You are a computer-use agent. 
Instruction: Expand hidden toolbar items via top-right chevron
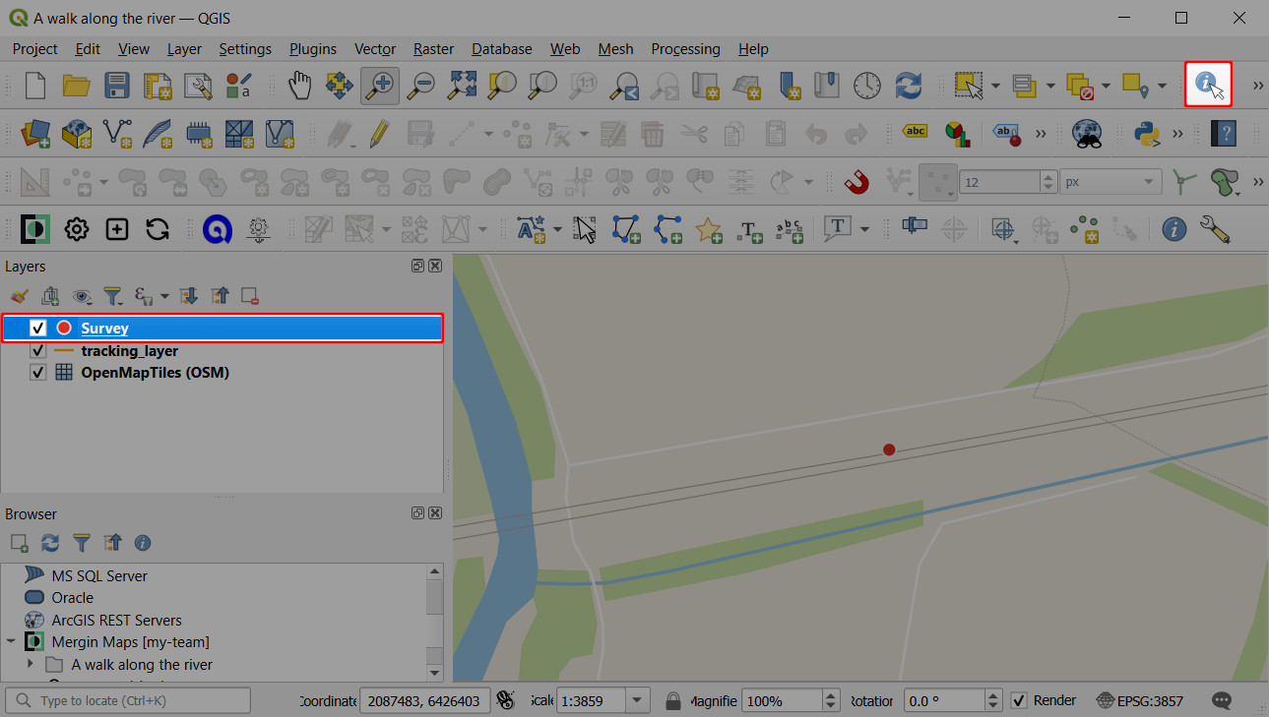(1257, 87)
